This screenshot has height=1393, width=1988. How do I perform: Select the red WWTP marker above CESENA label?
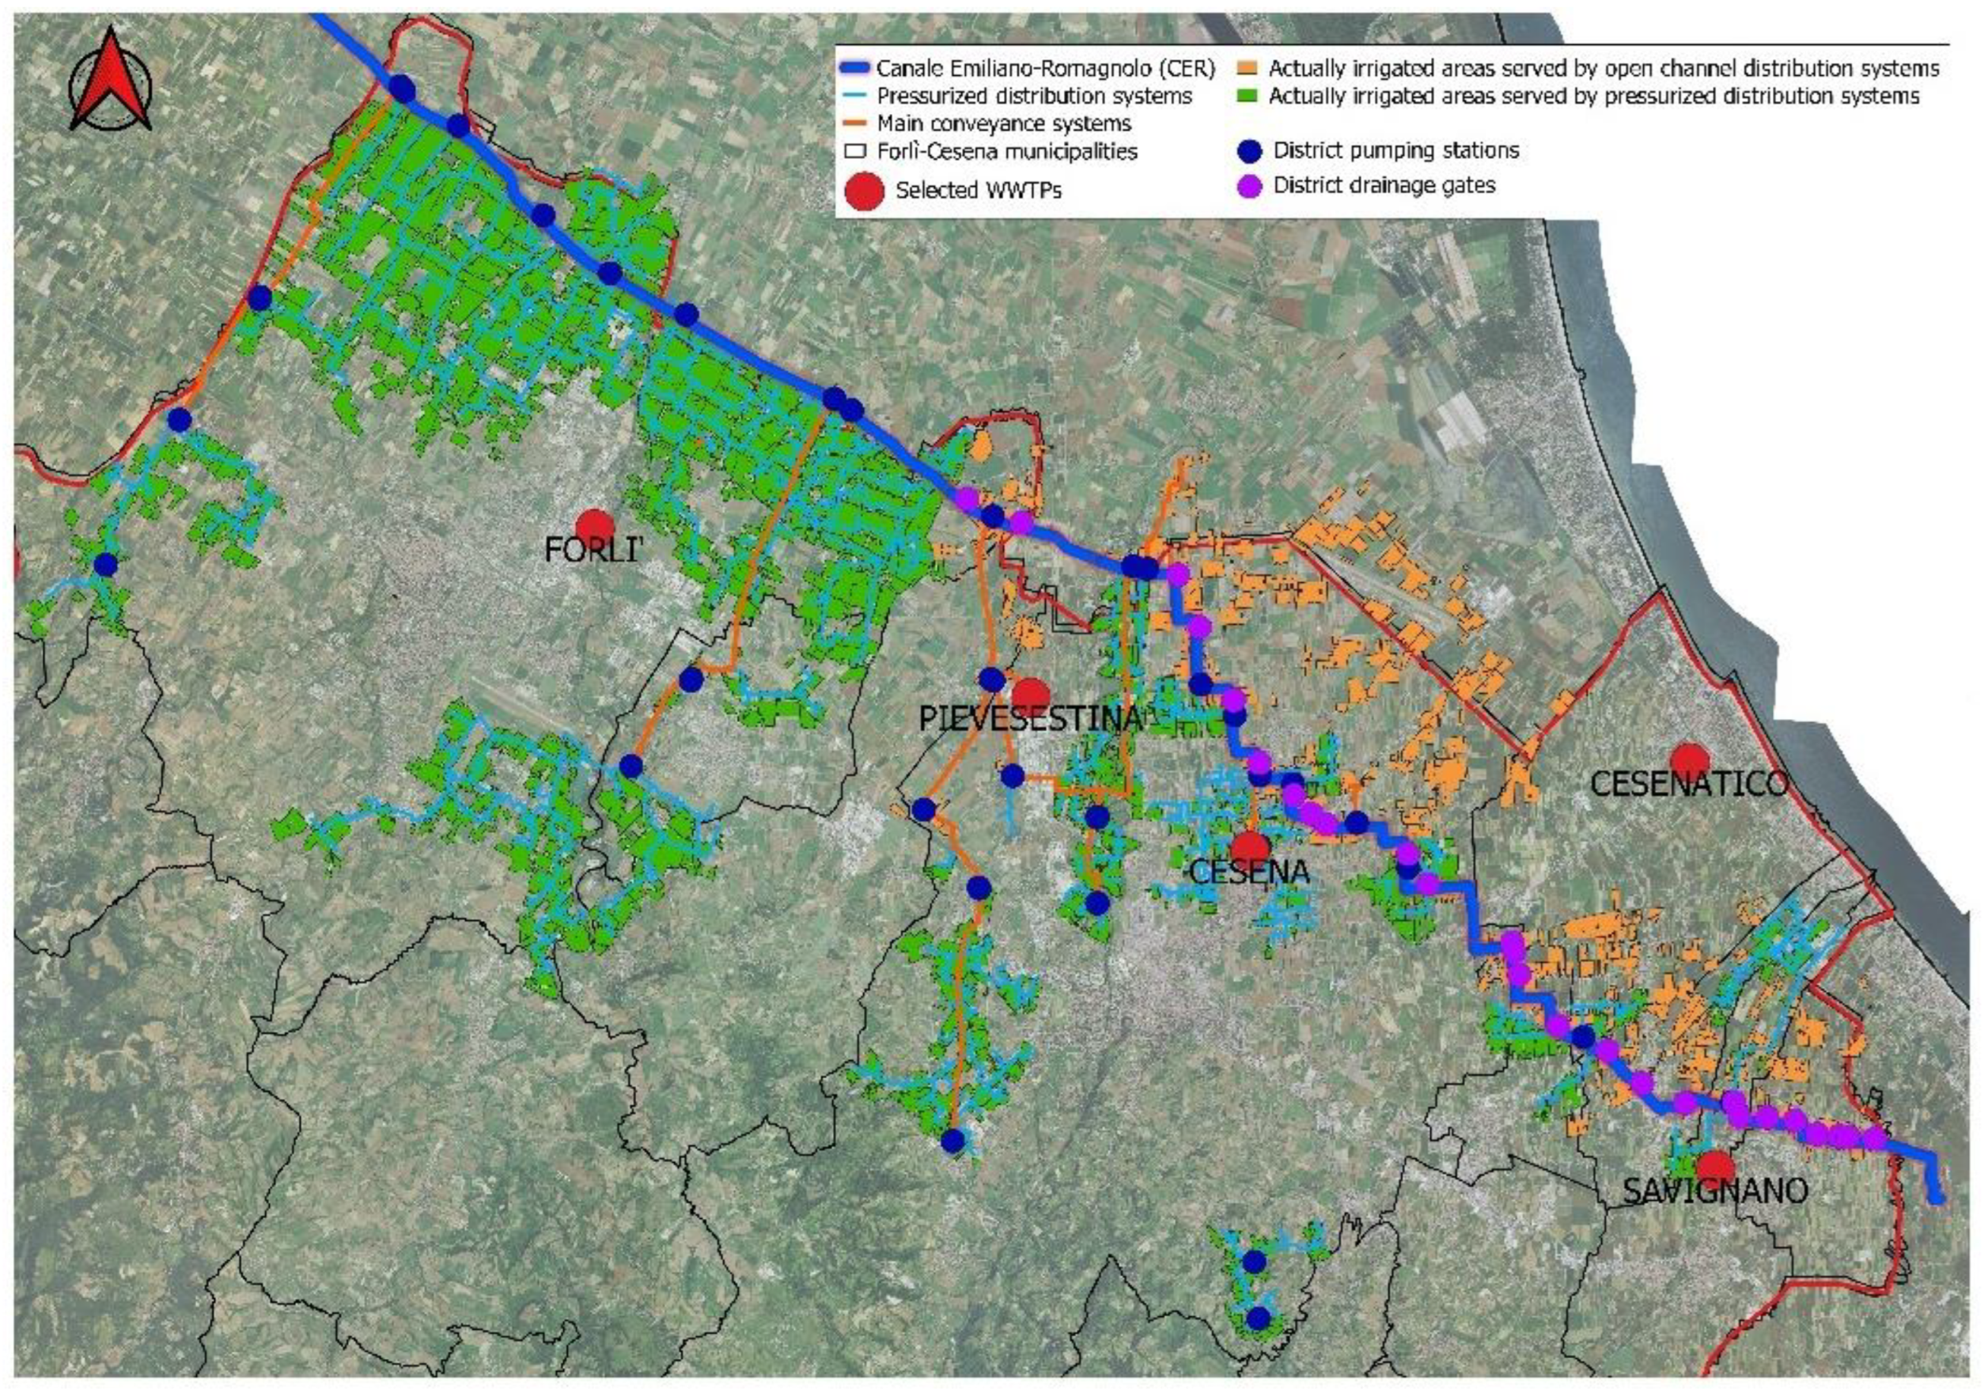[x=1250, y=847]
